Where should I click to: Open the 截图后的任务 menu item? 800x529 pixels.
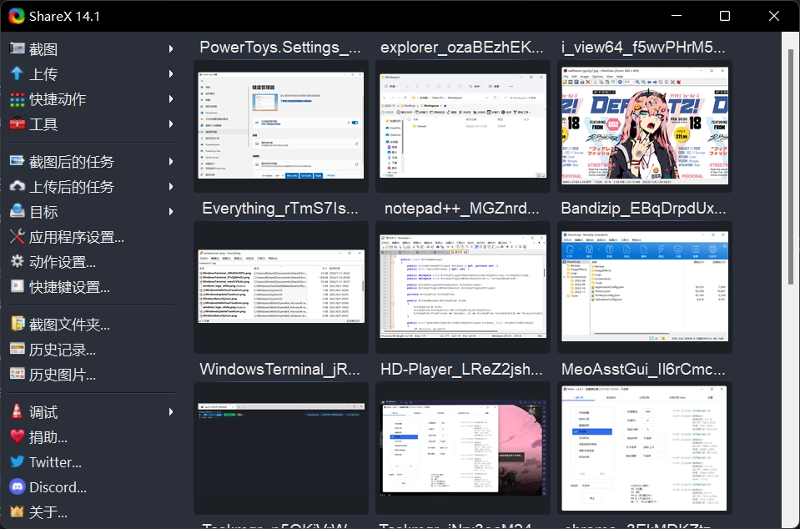click(92, 162)
